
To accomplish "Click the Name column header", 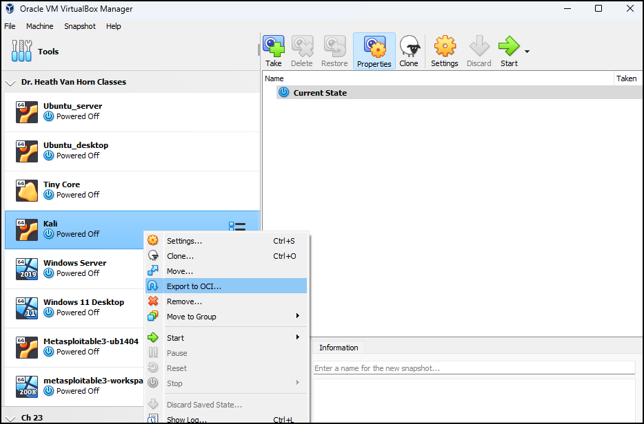I will point(438,78).
